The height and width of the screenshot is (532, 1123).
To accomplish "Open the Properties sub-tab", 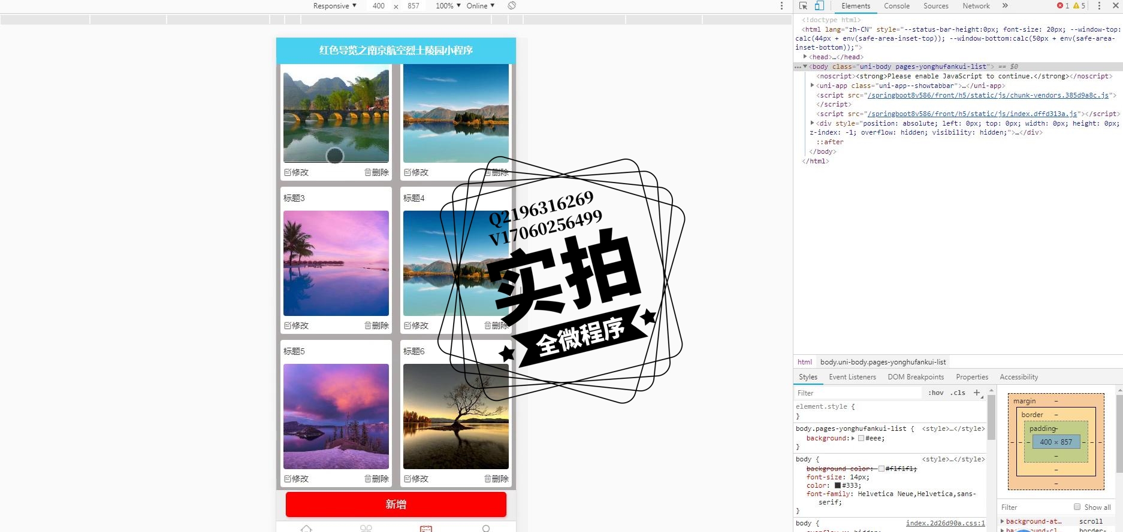I will pos(972,377).
